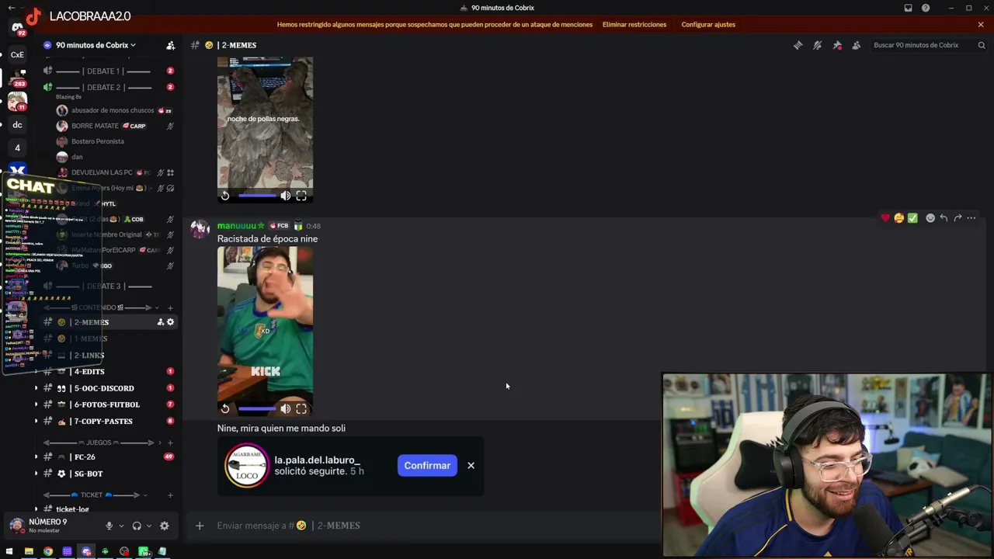Viewport: 994px width, 559px height.
Task: Replay the top chicken video
Action: pyautogui.click(x=225, y=196)
